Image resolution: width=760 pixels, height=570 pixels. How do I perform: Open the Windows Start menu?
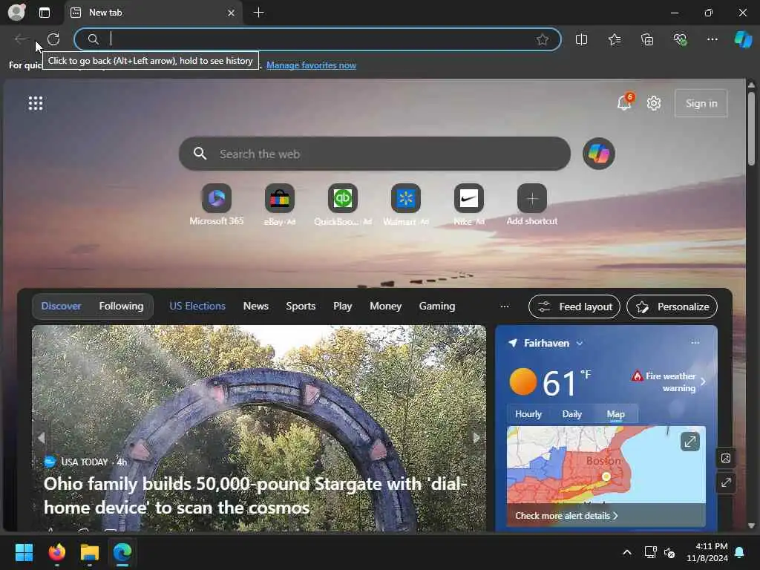(24, 552)
